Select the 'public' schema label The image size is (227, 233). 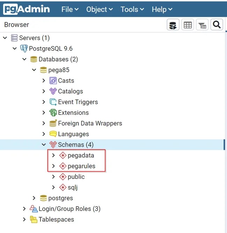(x=76, y=177)
